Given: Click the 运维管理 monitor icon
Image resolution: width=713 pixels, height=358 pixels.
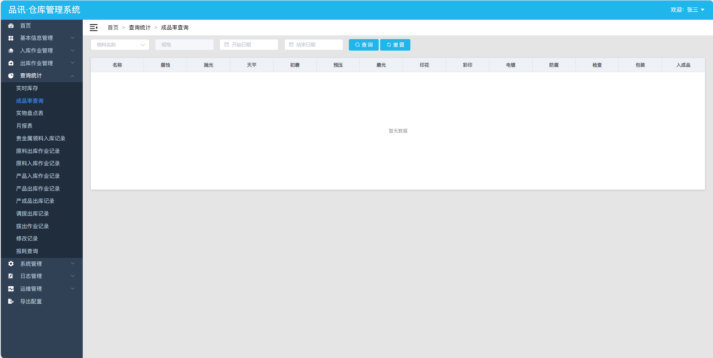Looking at the screenshot, I should click(x=11, y=289).
